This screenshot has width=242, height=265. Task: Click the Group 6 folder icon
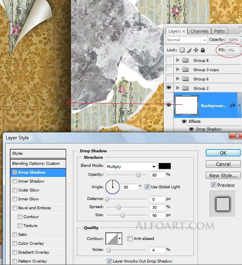pos(186,79)
